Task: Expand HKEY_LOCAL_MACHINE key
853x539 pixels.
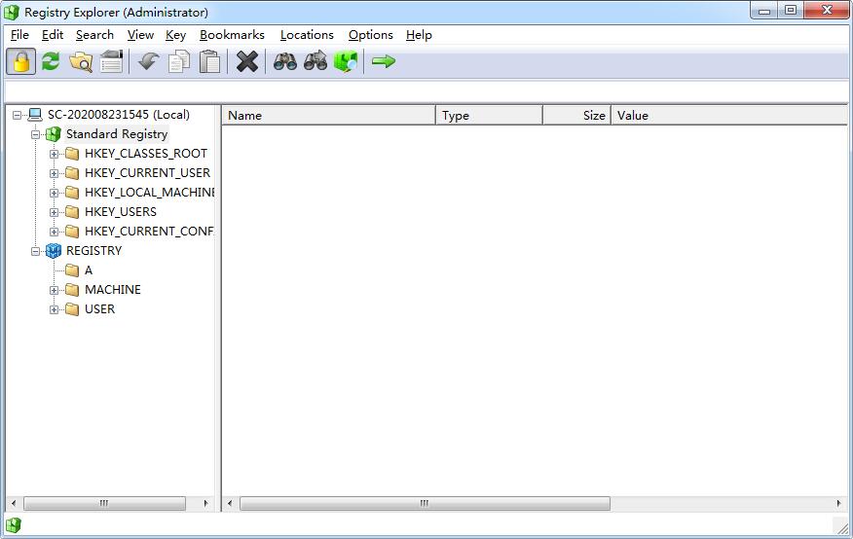Action: click(54, 193)
